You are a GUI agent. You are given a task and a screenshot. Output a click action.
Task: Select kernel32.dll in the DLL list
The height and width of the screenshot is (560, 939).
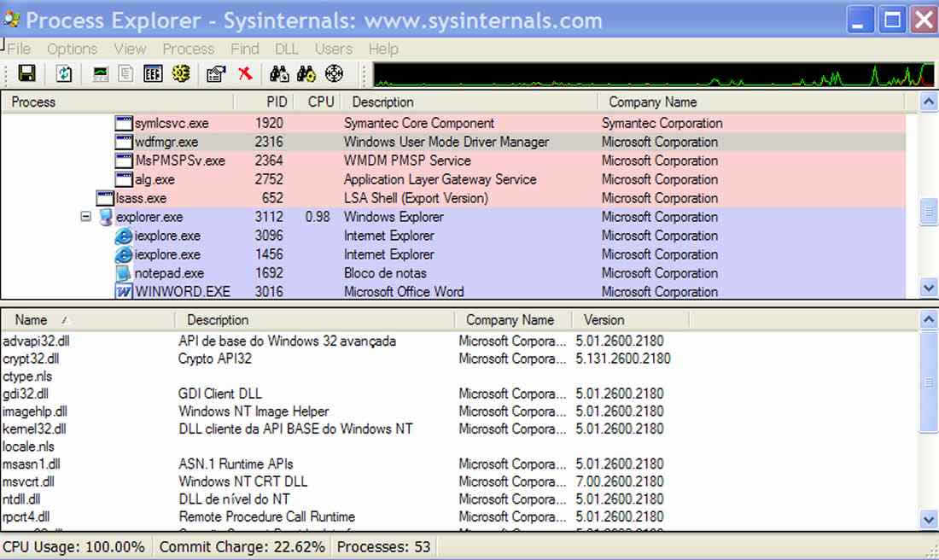tap(34, 429)
